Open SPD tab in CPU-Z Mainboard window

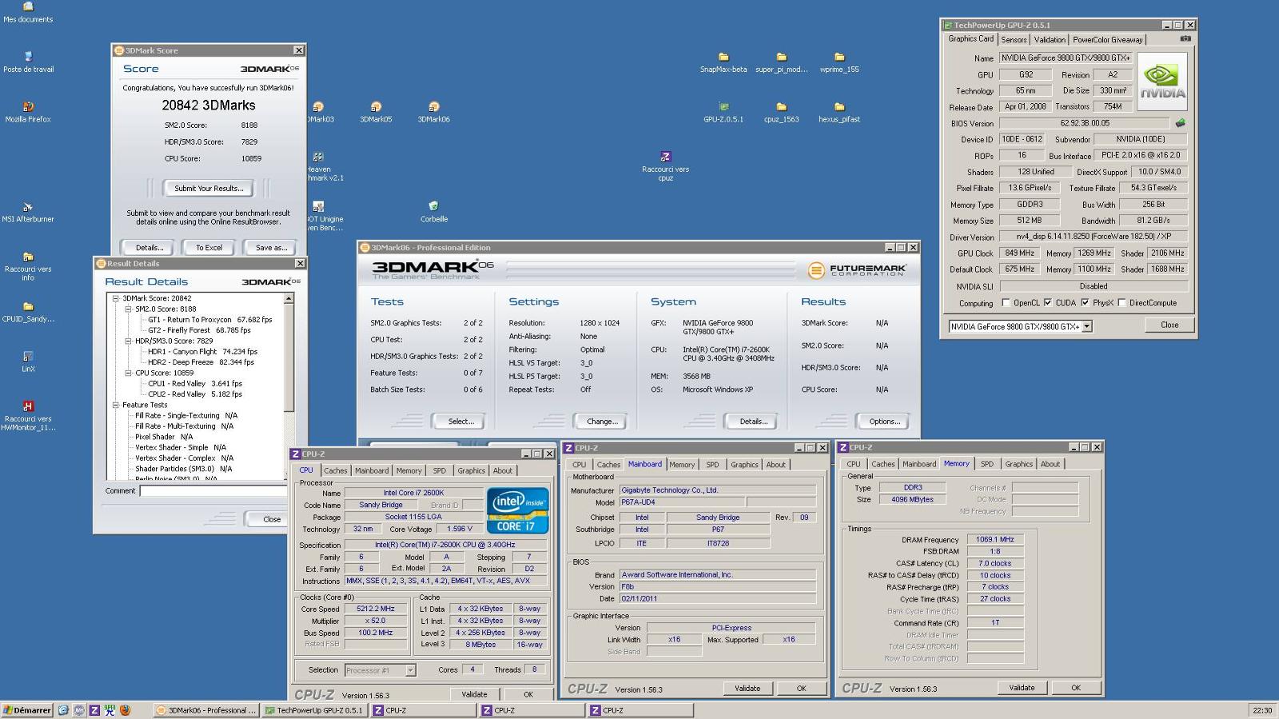(x=712, y=465)
